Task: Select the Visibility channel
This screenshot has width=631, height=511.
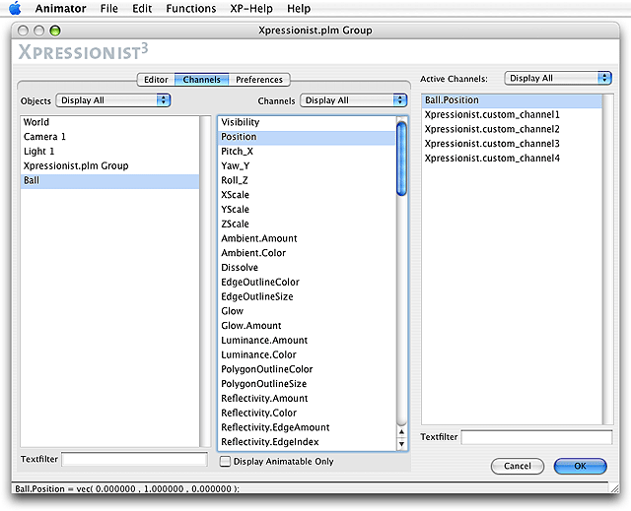Action: click(x=307, y=122)
